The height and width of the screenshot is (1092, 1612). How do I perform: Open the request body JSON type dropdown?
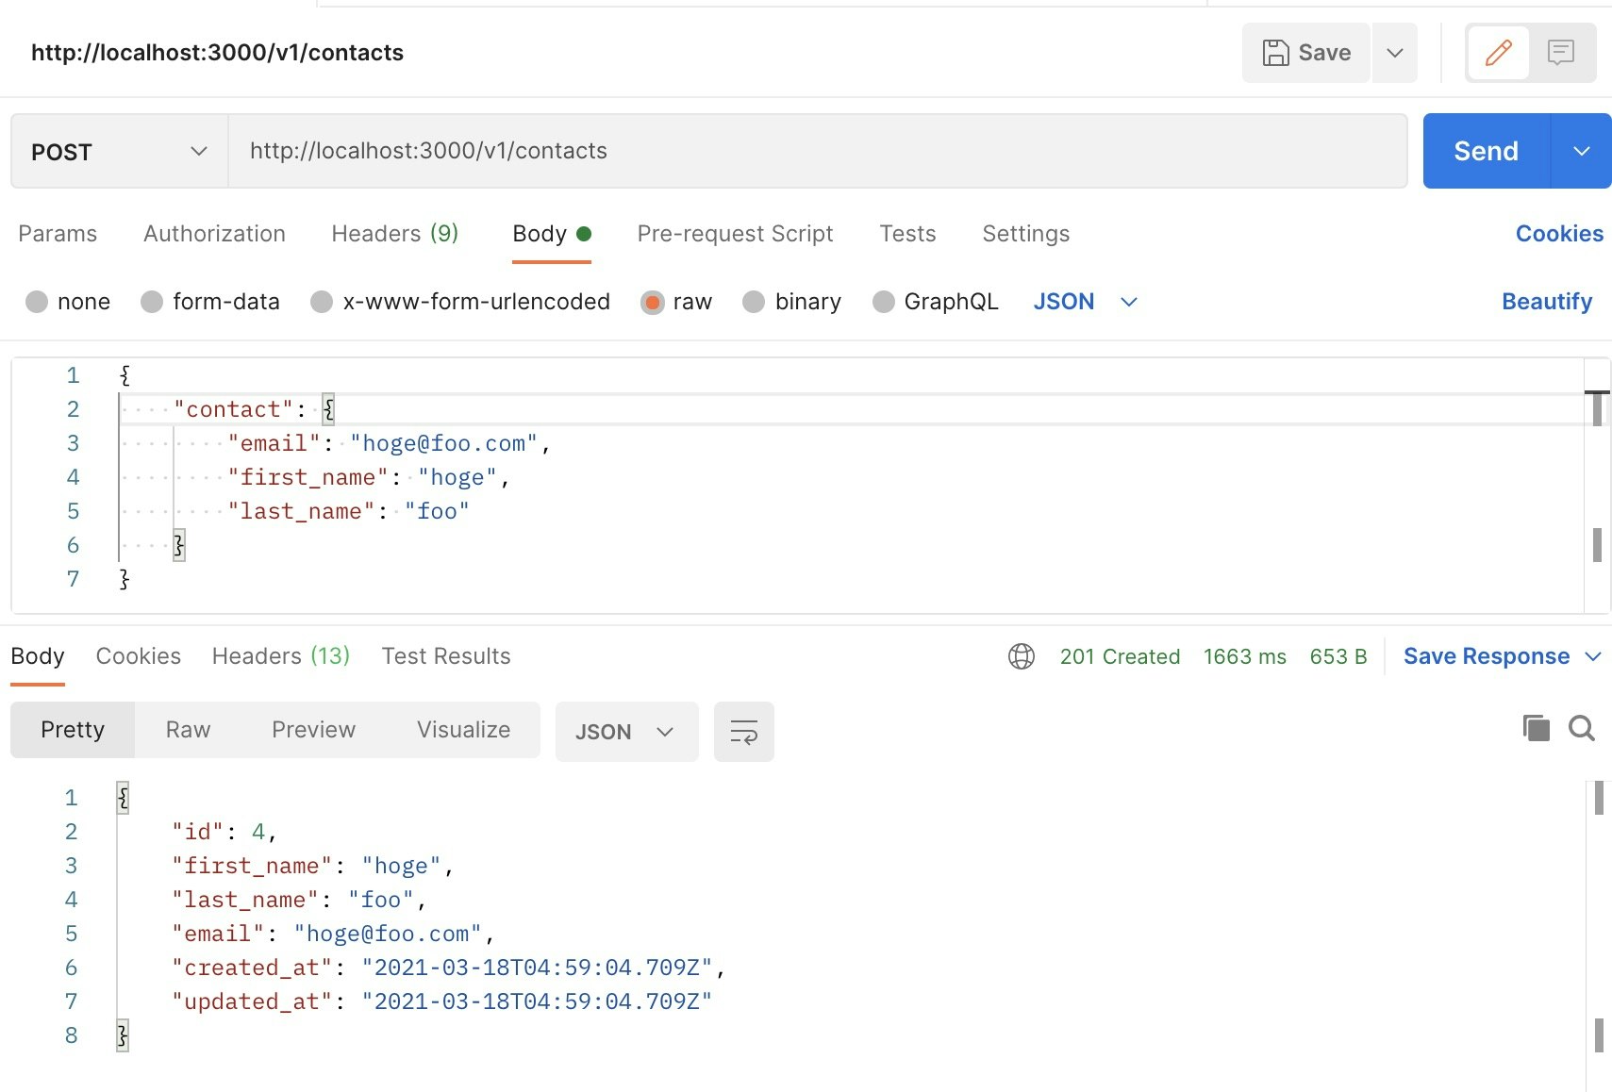click(1085, 302)
